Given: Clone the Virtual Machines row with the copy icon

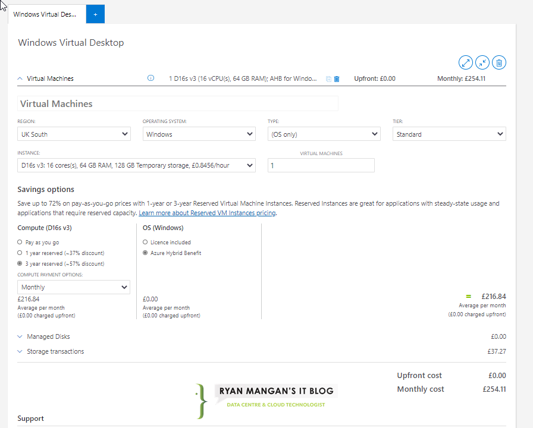Looking at the screenshot, I should (x=328, y=79).
